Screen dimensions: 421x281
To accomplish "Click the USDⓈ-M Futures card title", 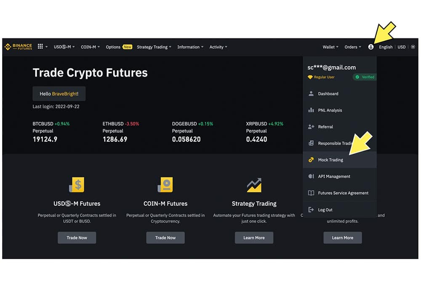I will pos(77,203).
